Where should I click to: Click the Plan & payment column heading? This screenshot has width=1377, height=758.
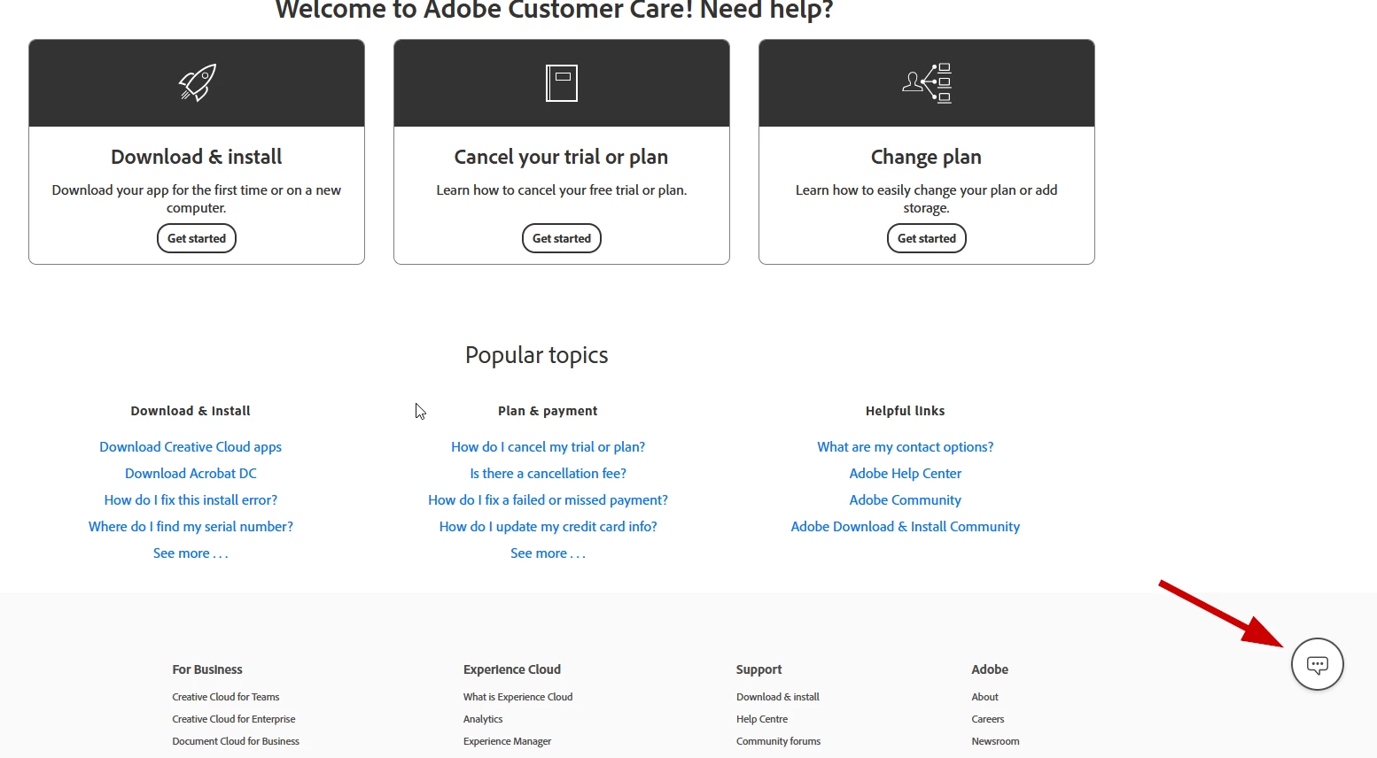548,411
